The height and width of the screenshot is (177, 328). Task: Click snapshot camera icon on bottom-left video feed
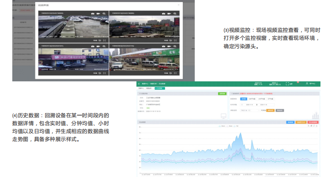pyautogui.click(x=92, y=47)
